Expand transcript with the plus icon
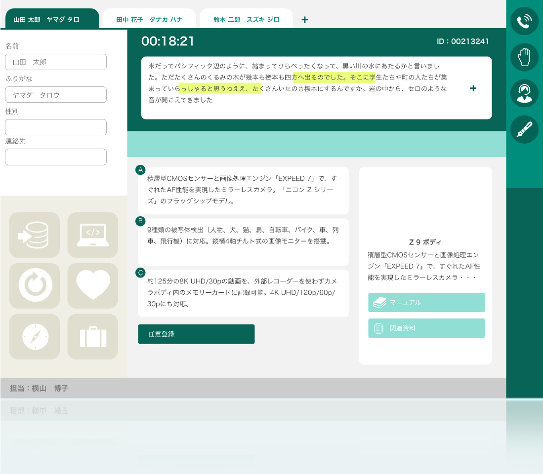The height and width of the screenshot is (474, 543). [x=473, y=88]
